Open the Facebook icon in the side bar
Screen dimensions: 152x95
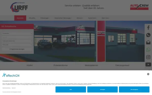pos(148,28)
